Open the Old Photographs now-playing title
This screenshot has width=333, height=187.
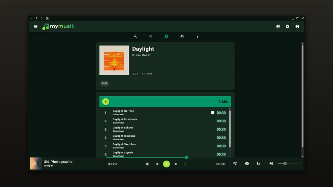click(x=58, y=162)
